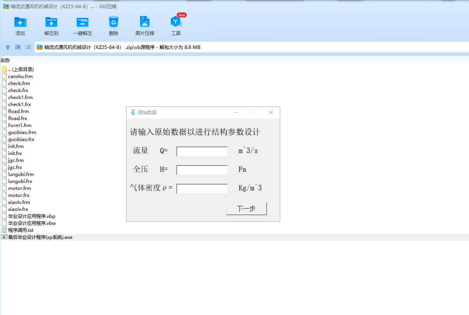Click the 添加 (Add) toolbar icon

[x=20, y=22]
